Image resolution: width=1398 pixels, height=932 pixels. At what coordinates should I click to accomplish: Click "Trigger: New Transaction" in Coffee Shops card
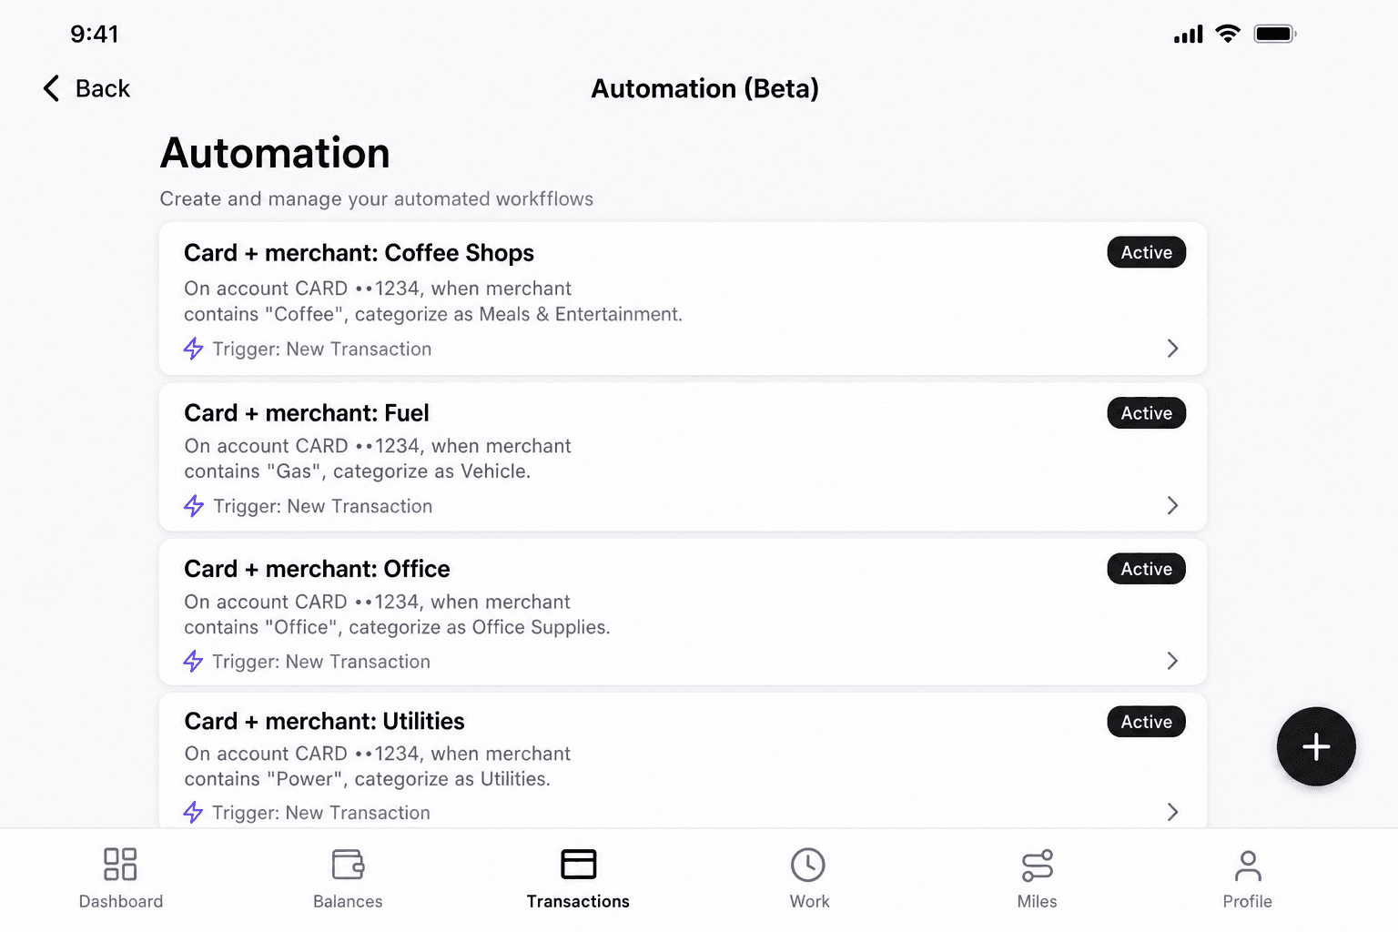[322, 349]
